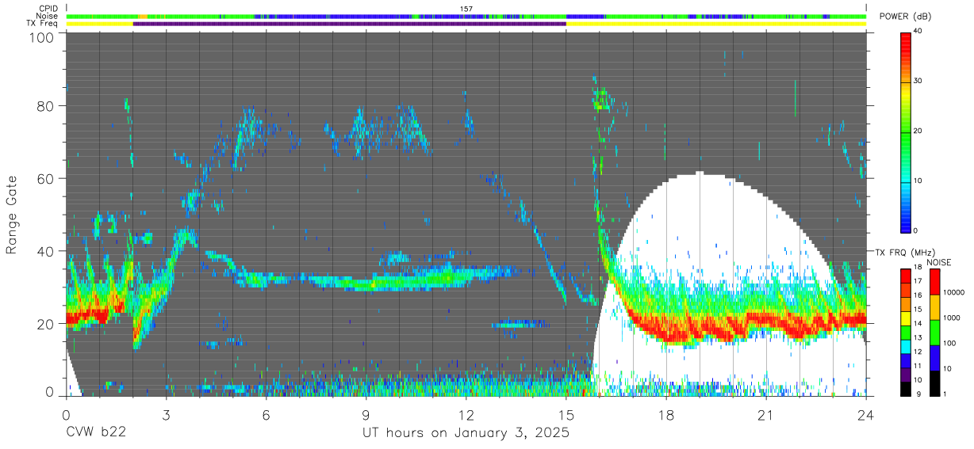Click the POWER (dB) legend title
974x449 pixels.
tap(906, 17)
